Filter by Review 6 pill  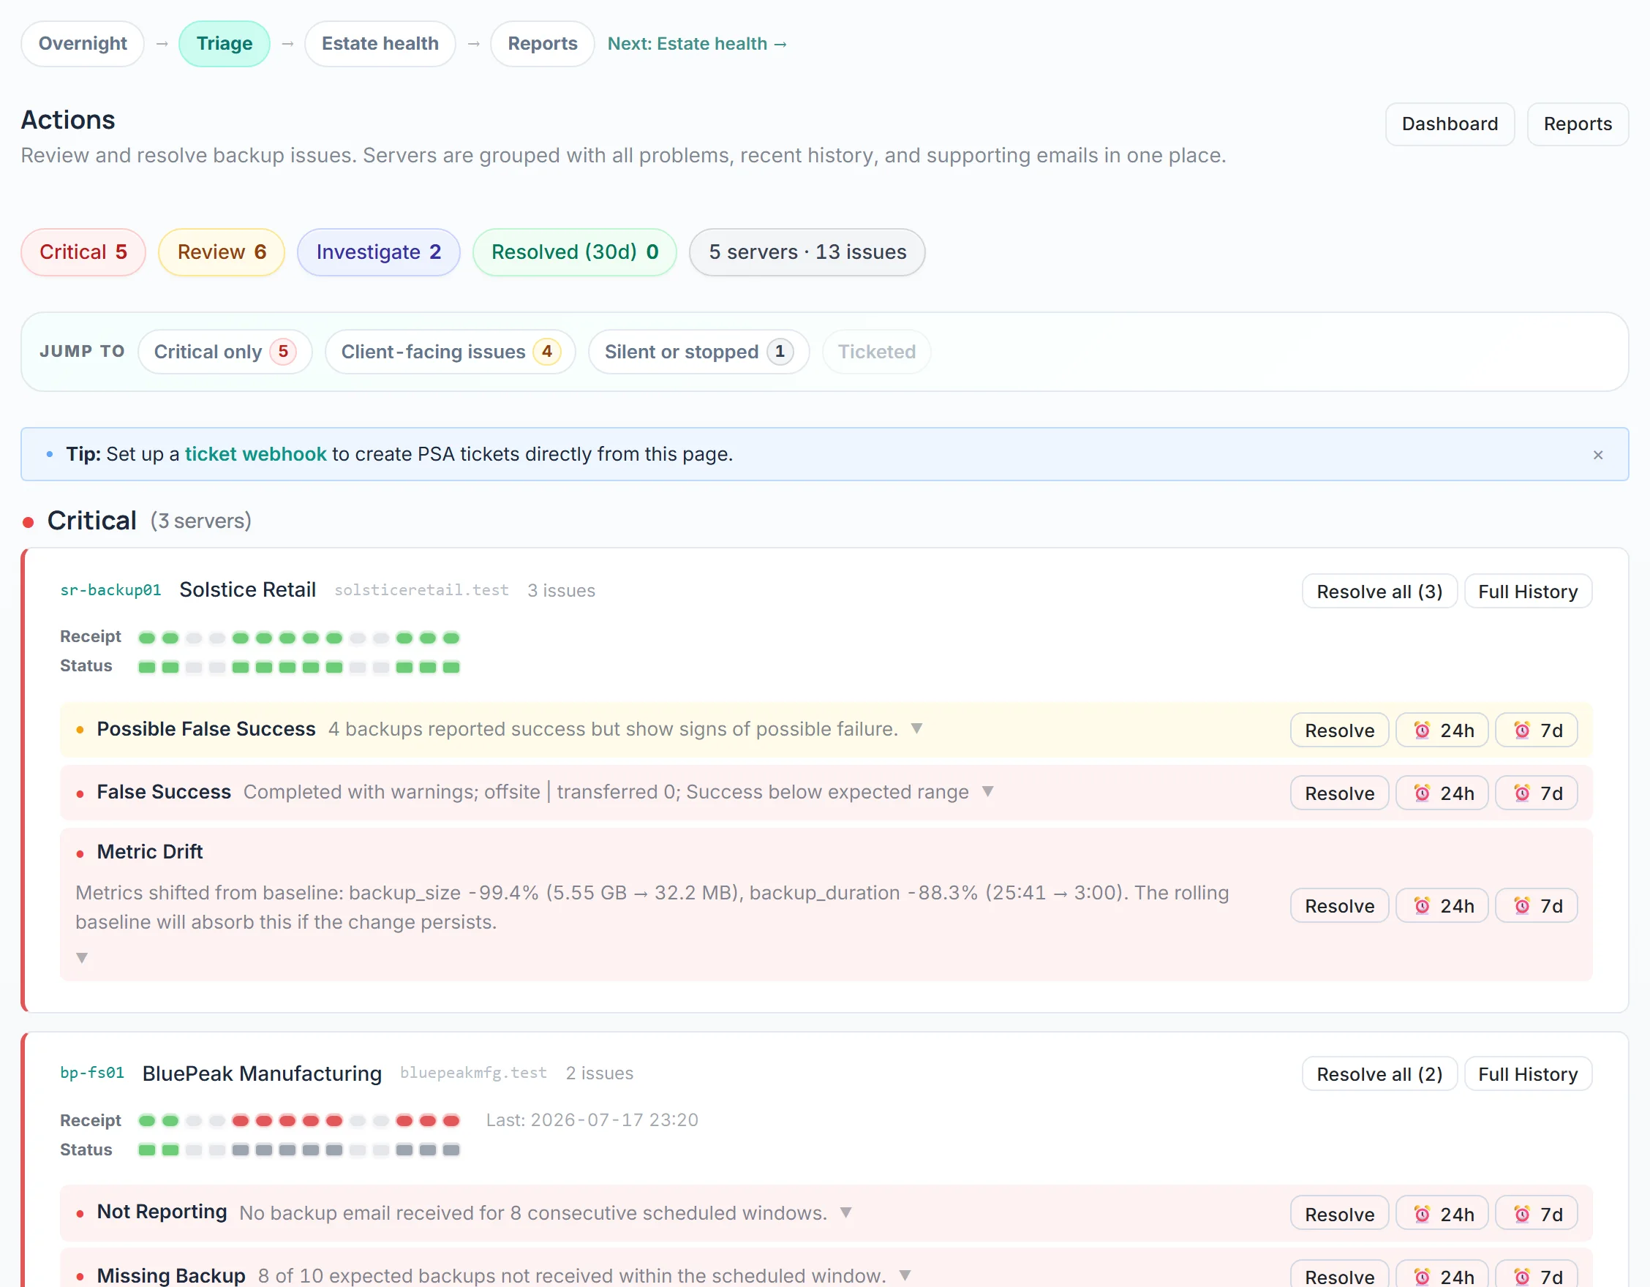[222, 252]
